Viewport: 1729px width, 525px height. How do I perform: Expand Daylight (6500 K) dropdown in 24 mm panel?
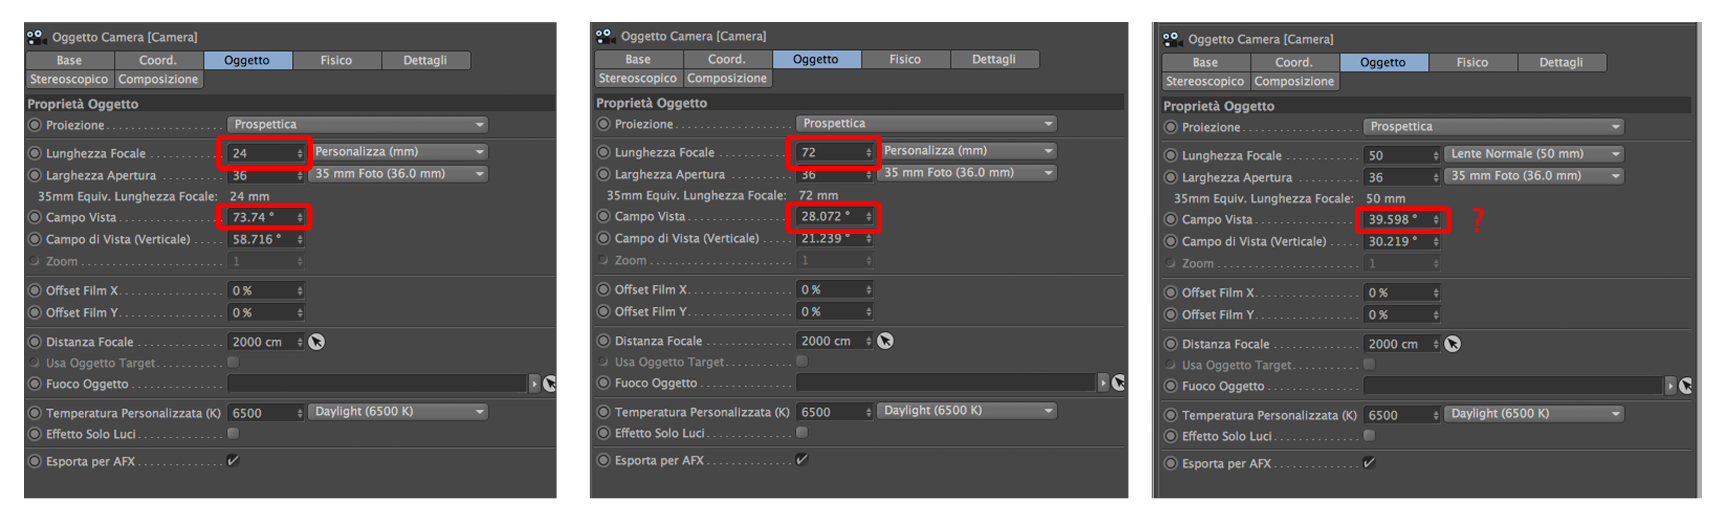[x=397, y=411]
